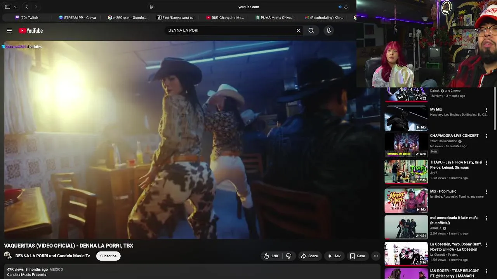Screen dimensions: 497x279
Task: Open the Ask AI button
Action: [x=334, y=256]
